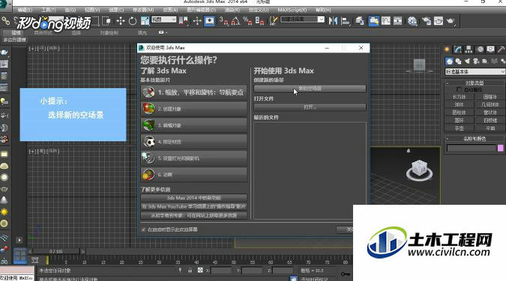Open Edit Named Selection Sets
Screen dimensions: 506x281
pos(273,21)
